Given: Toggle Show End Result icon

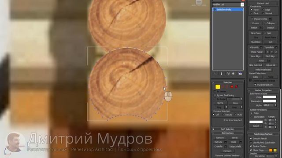Looking at the screenshot, I should tap(221, 73).
